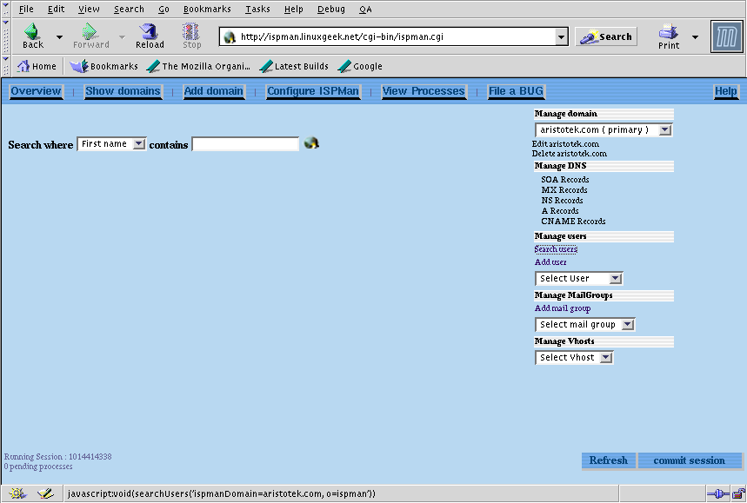
Task: Click File a BUG link
Action: (516, 91)
